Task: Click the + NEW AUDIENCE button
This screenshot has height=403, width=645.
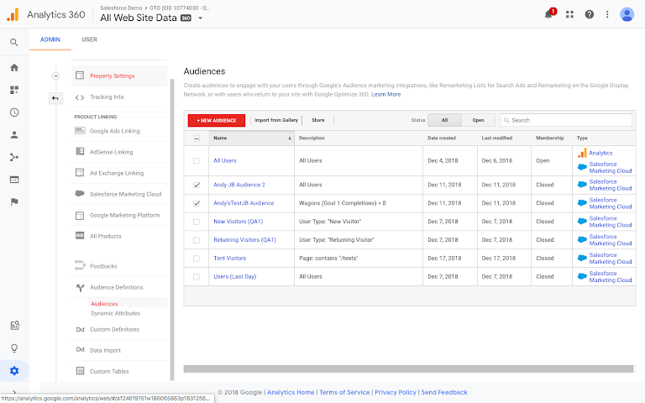Action: point(217,121)
